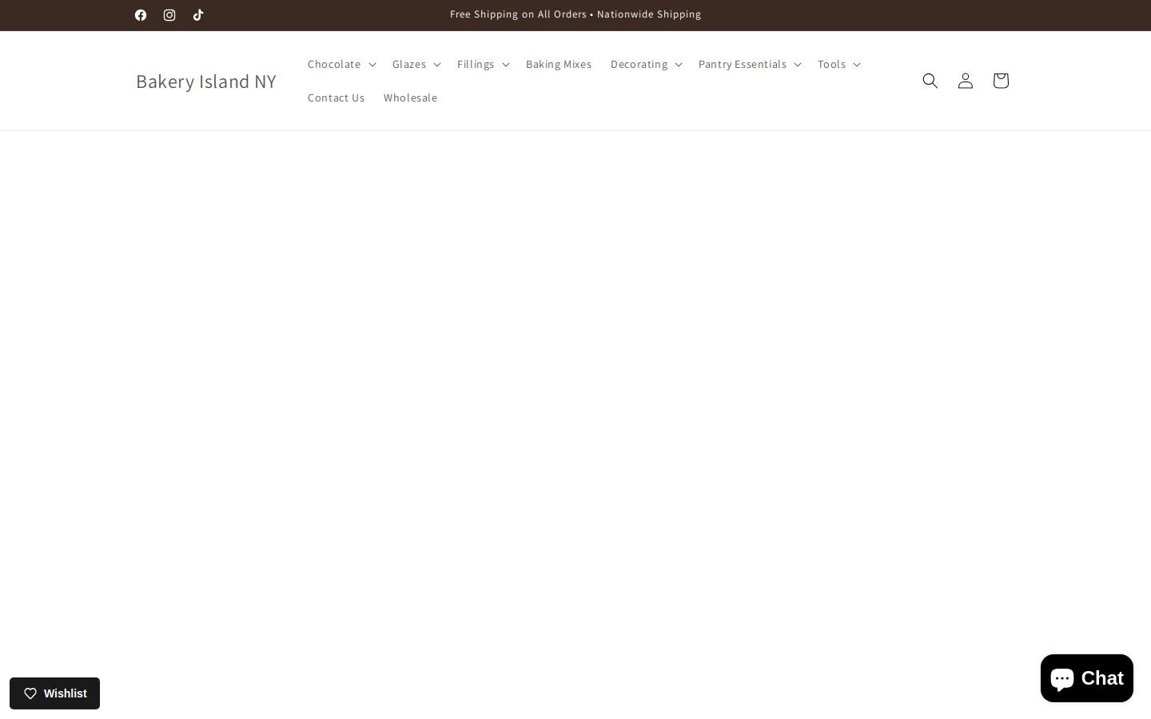Open the Wholesale page

410,97
